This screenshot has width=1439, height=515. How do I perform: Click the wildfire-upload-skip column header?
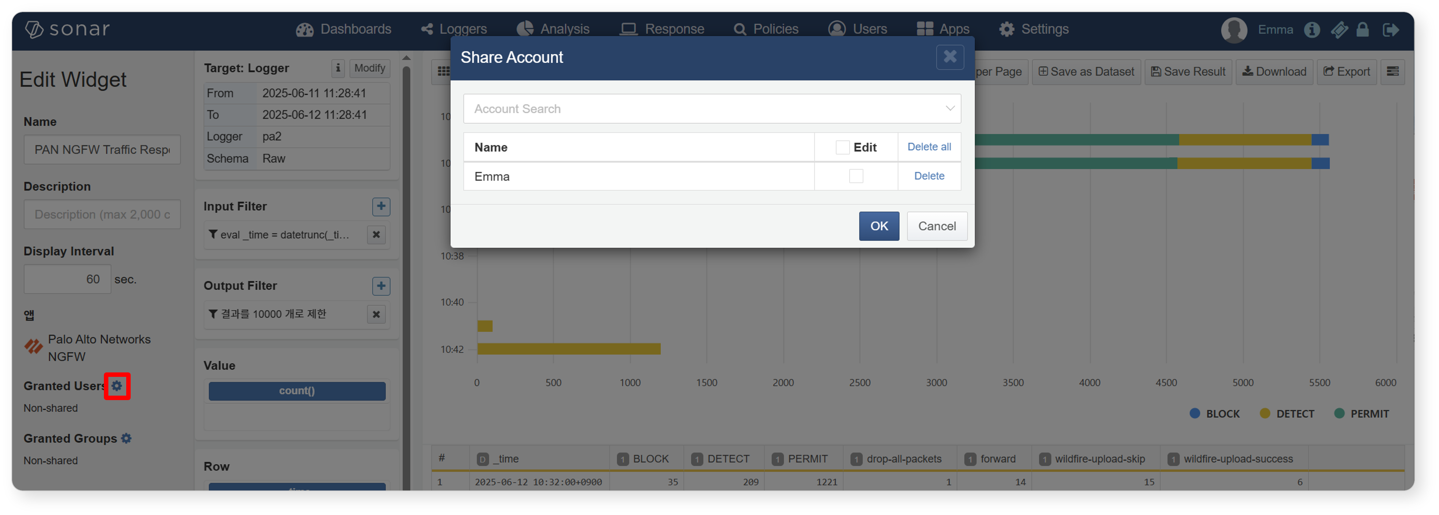pos(1095,459)
